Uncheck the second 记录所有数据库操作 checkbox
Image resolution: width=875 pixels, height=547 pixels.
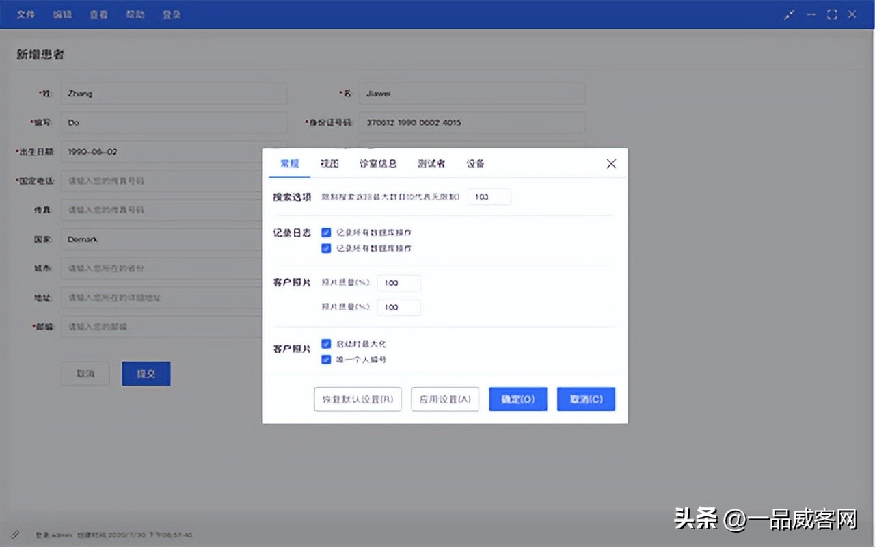click(x=326, y=248)
